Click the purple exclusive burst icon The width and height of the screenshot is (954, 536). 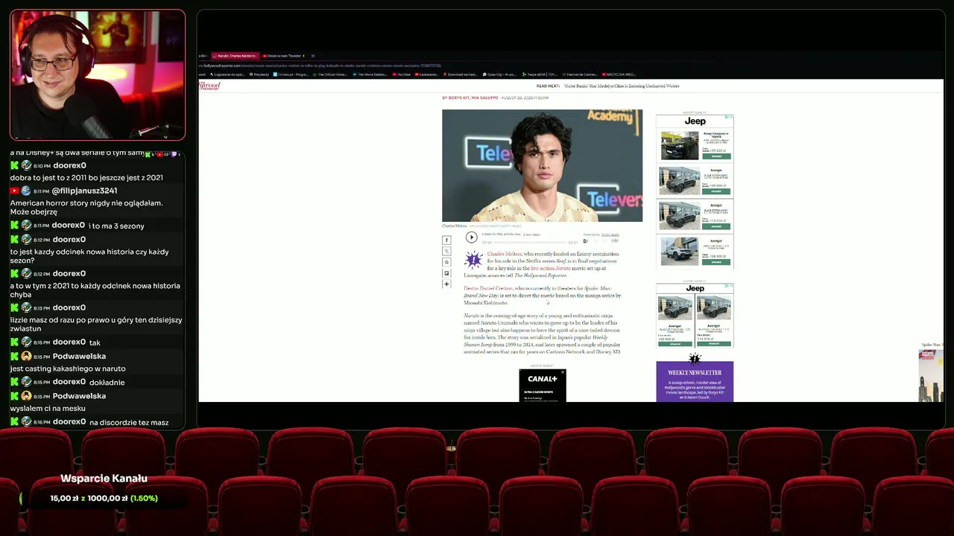[x=473, y=260]
